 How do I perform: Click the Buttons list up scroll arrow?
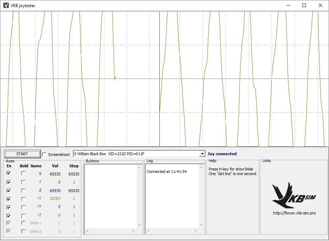pos(140,167)
